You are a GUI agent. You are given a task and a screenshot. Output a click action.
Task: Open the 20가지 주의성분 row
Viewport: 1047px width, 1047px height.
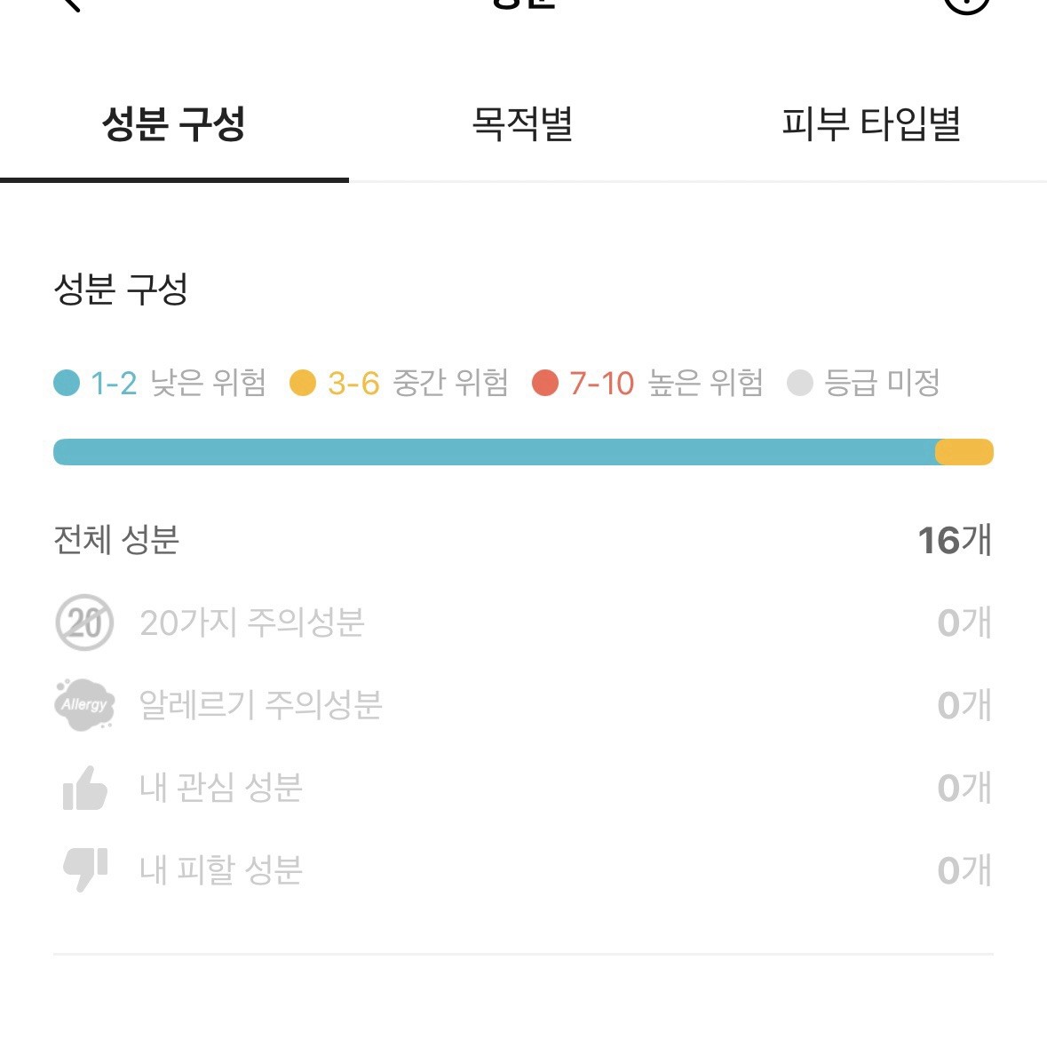[523, 623]
